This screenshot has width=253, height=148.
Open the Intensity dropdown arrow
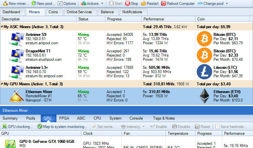pyautogui.click(x=144, y=127)
